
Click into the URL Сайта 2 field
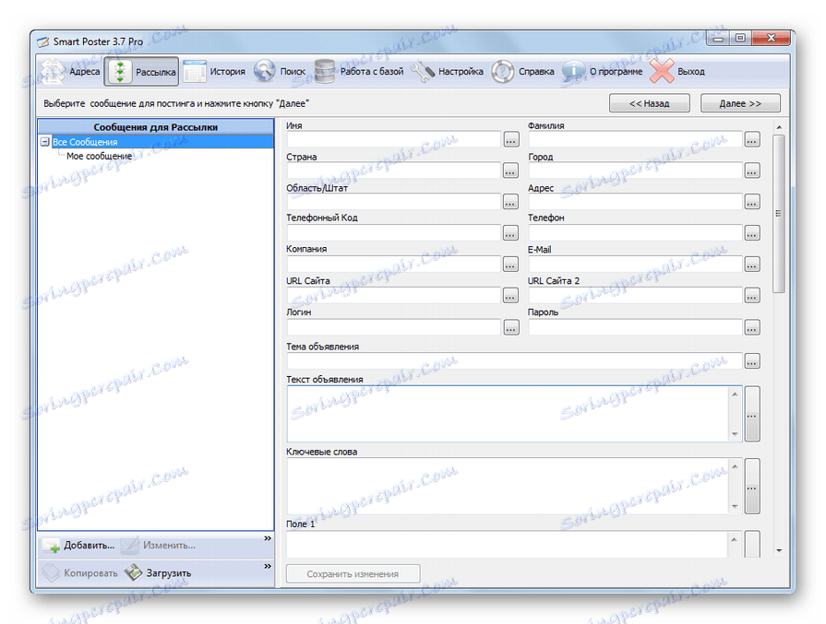click(x=635, y=295)
